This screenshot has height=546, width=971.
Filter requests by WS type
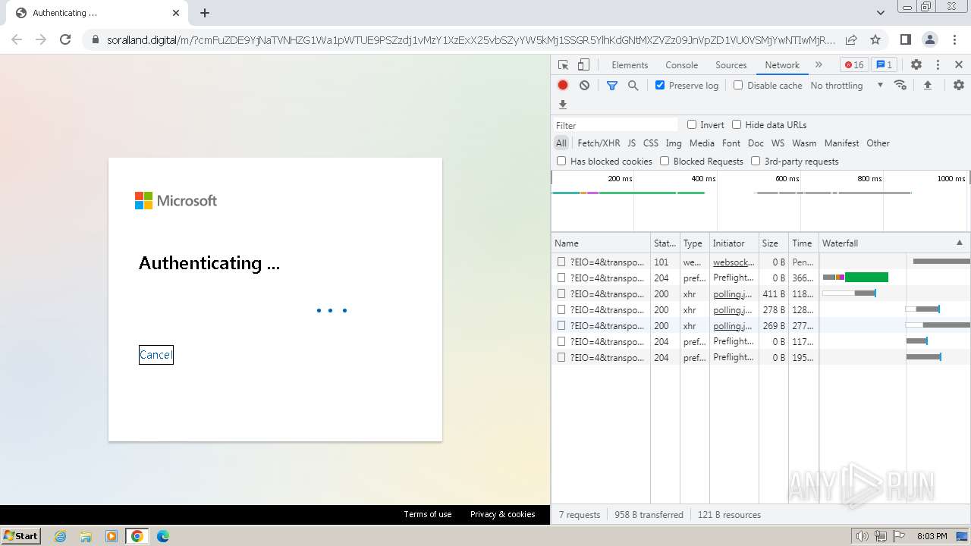click(x=778, y=143)
